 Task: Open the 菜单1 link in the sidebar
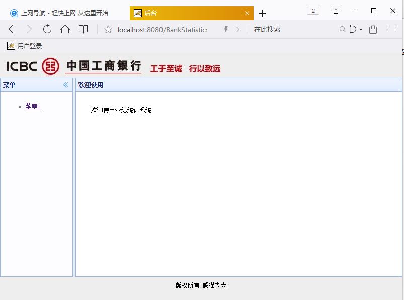(x=32, y=106)
